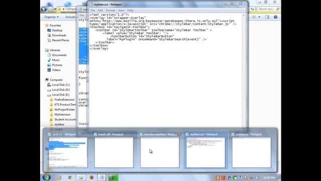This screenshot has height=181, width=321.
Task: Open the Edit menu in stylebar.xul Notepad
Action: (100, 10)
